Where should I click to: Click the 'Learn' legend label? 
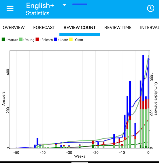[x=64, y=40]
